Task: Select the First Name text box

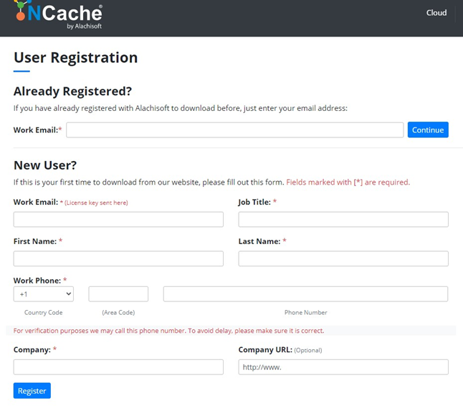Action: (118, 258)
